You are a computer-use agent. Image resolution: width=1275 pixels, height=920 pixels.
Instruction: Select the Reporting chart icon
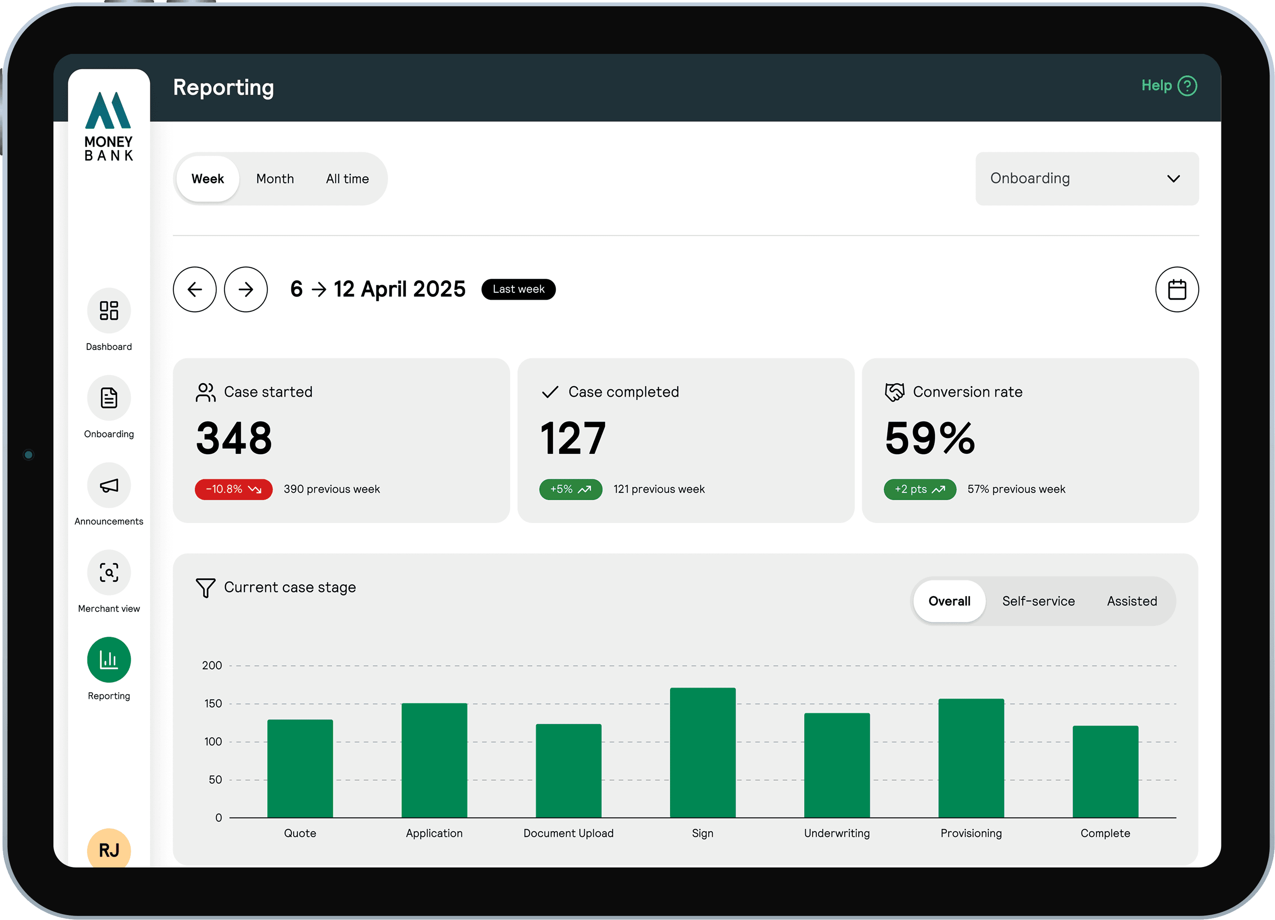click(x=109, y=659)
